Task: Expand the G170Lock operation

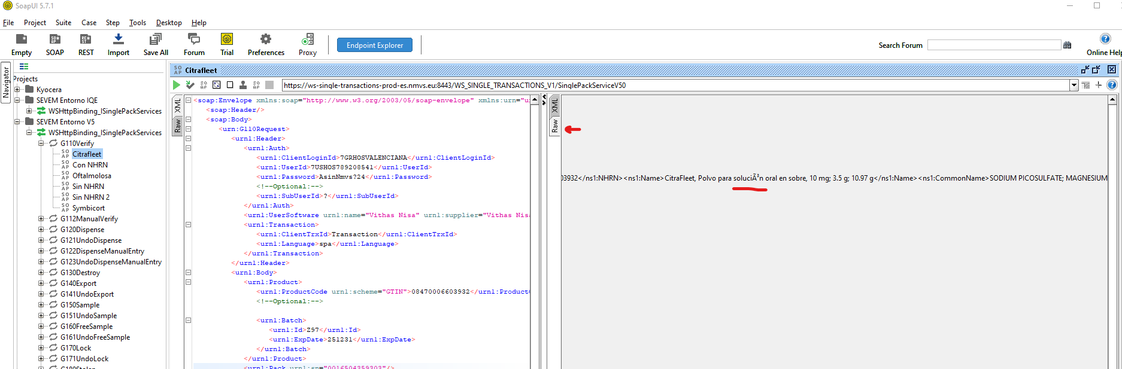Action: [x=41, y=348]
